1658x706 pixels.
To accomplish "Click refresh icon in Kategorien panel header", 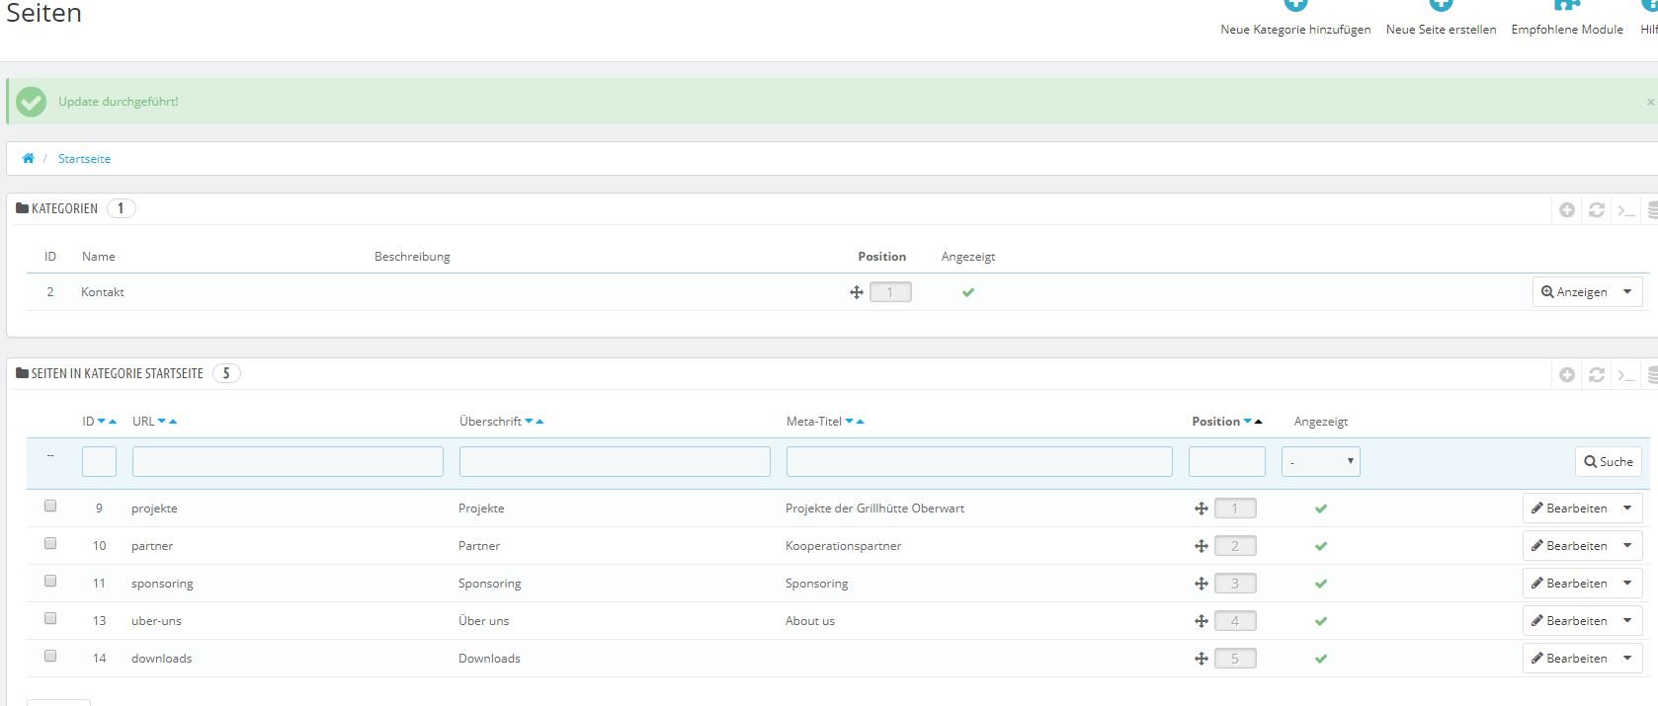I will (x=1597, y=209).
